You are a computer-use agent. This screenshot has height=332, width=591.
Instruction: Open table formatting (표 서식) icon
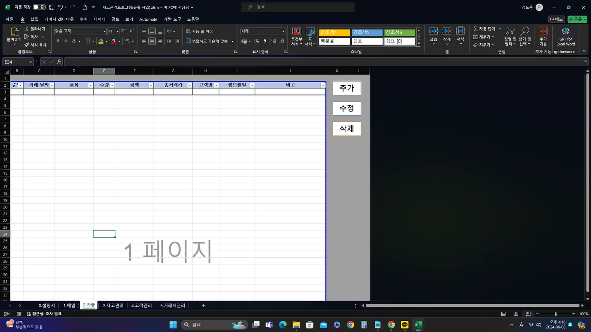point(310,37)
